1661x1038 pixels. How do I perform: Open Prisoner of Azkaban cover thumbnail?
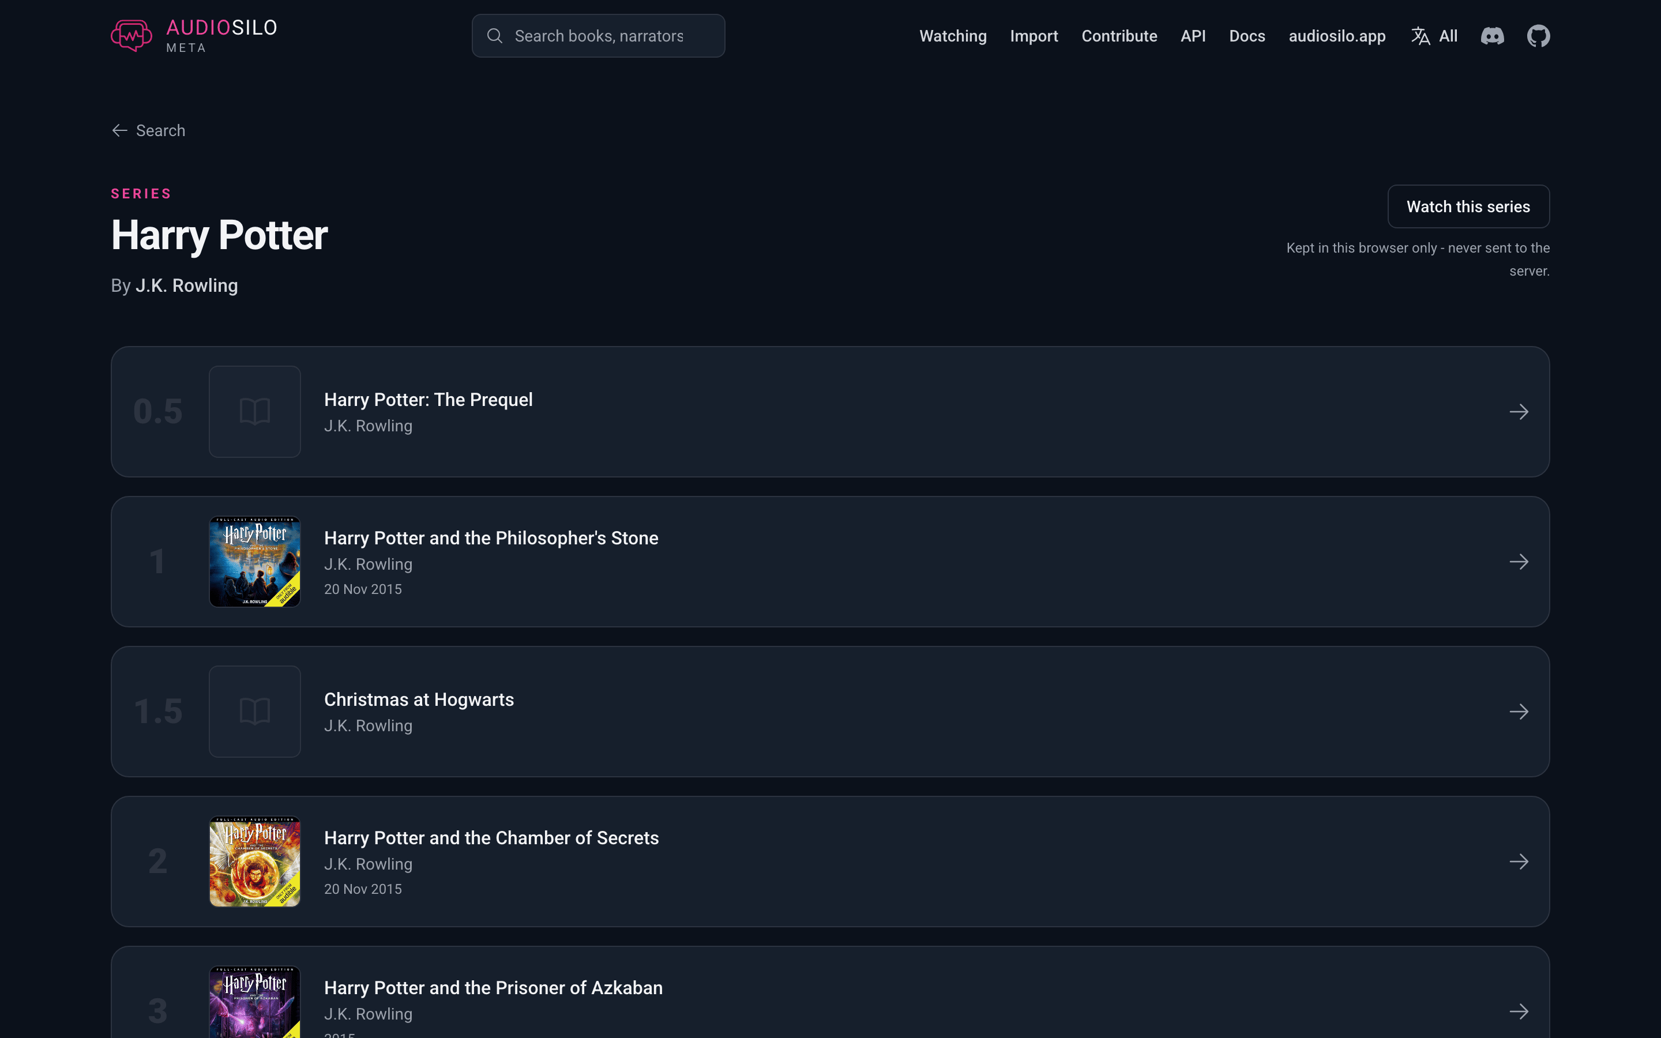(255, 1002)
